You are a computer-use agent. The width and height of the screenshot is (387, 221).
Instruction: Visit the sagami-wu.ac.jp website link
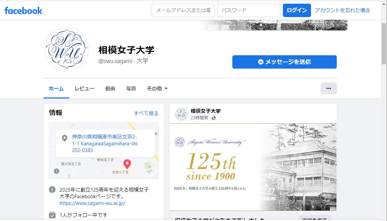92,203
